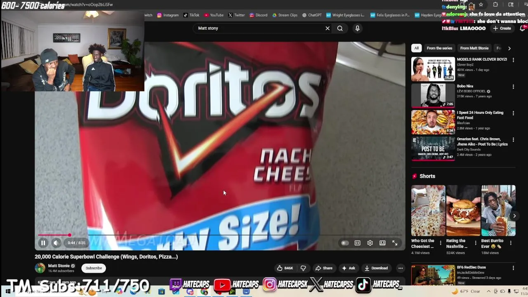Show more Shorts with the right arrow
528x297 pixels.
coord(514,216)
